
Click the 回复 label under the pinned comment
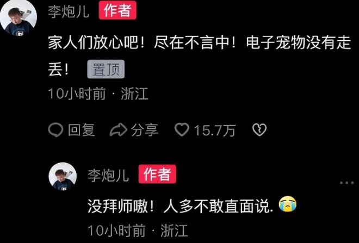82,130
